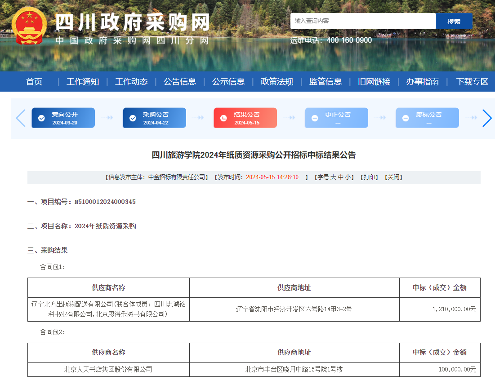Click supplier cell 辽宁北方出版物配送有限公司
Image resolution: width=495 pixels, height=380 pixels.
(x=108, y=309)
